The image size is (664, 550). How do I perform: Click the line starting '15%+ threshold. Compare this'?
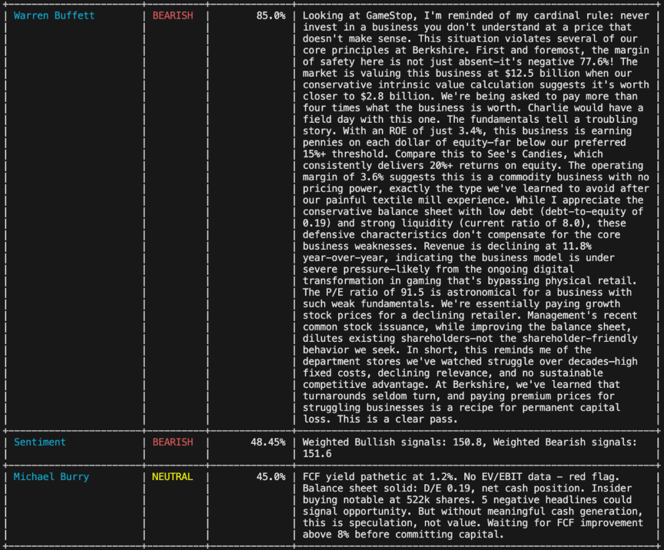pos(453,154)
